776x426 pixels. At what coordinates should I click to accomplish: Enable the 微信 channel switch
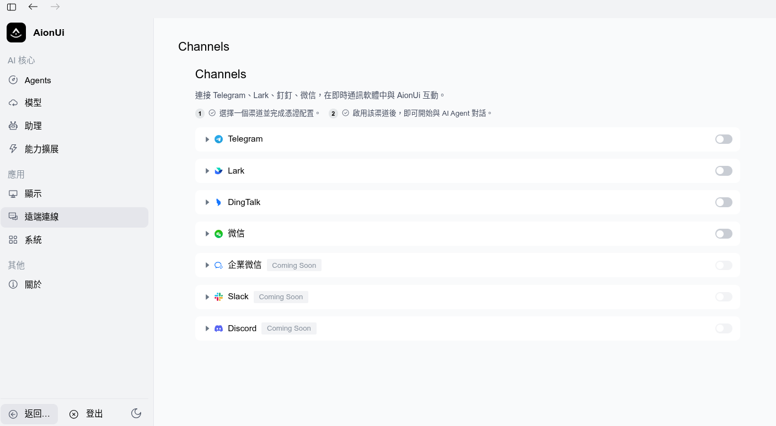click(724, 234)
